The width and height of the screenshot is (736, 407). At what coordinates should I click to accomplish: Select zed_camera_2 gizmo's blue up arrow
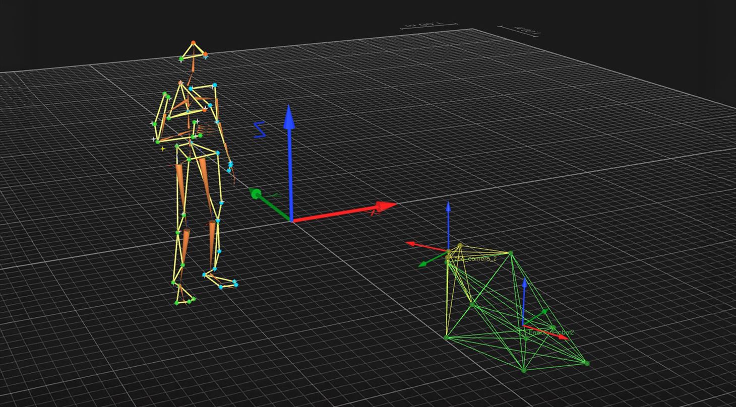pos(448,226)
